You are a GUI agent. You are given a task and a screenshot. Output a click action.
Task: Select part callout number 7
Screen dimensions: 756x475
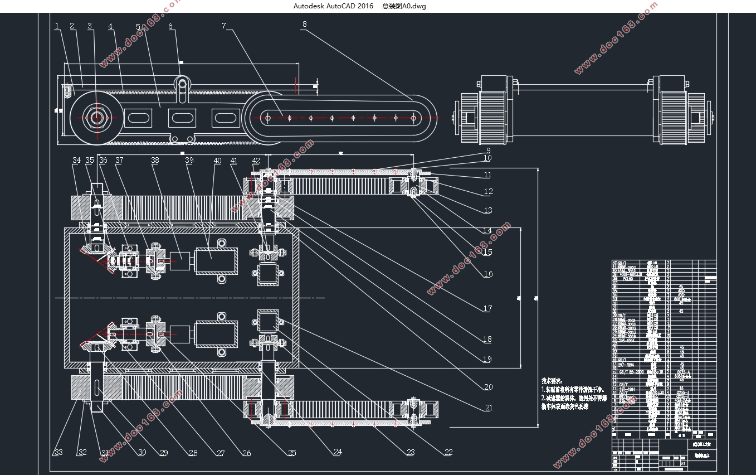point(224,26)
